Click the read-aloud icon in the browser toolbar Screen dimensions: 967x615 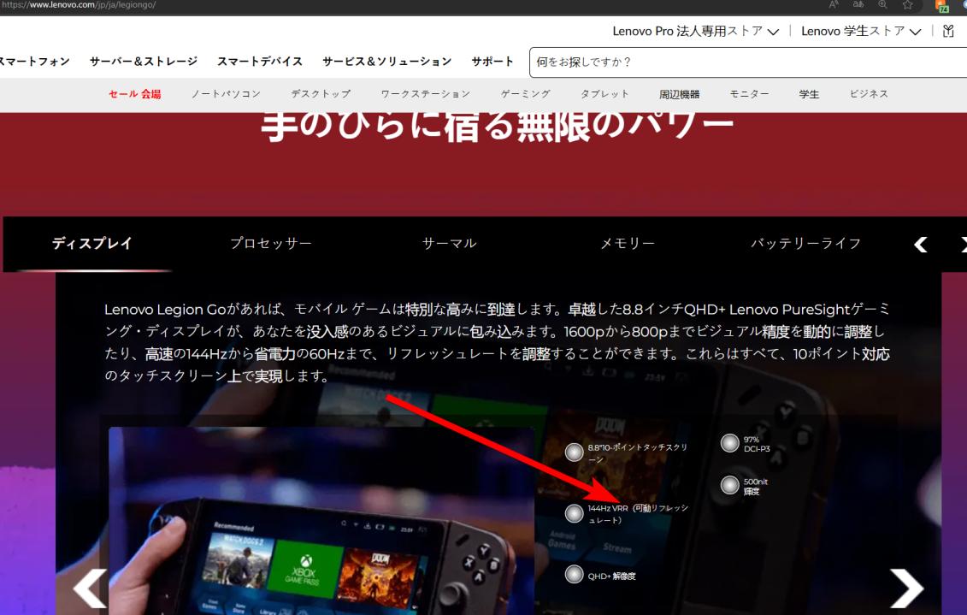click(x=835, y=4)
